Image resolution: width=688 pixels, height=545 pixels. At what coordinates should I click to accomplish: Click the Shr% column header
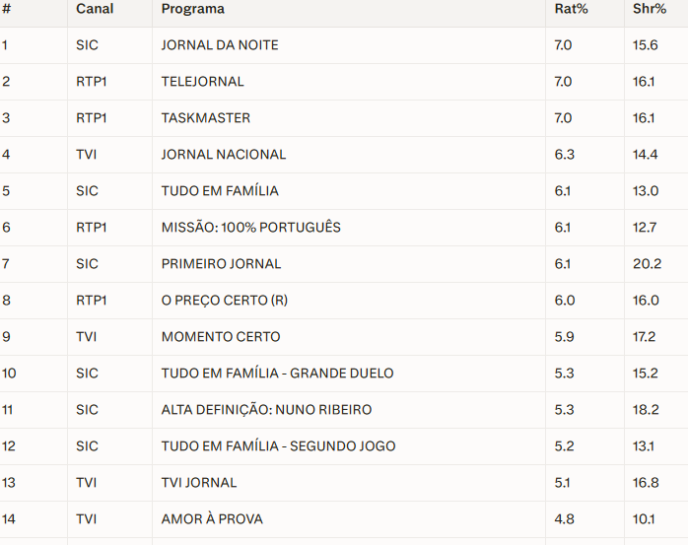tap(650, 9)
